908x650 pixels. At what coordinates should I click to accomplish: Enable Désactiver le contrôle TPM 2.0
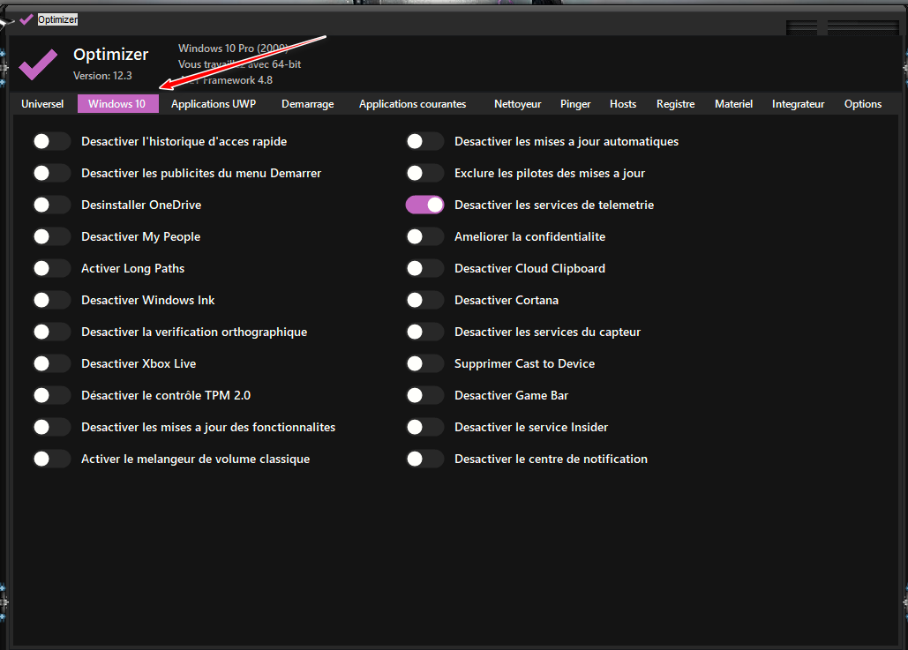point(51,395)
